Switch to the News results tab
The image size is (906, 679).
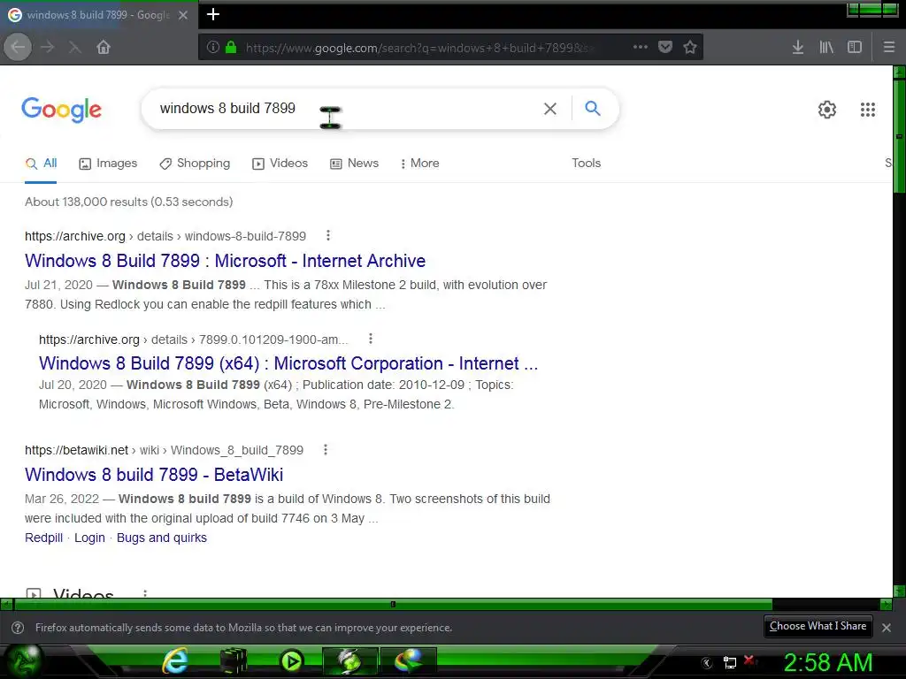point(354,164)
